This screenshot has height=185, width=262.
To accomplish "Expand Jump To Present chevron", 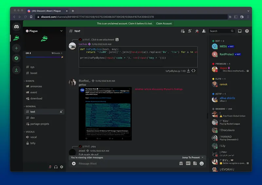I will pyautogui.click(x=203, y=157).
